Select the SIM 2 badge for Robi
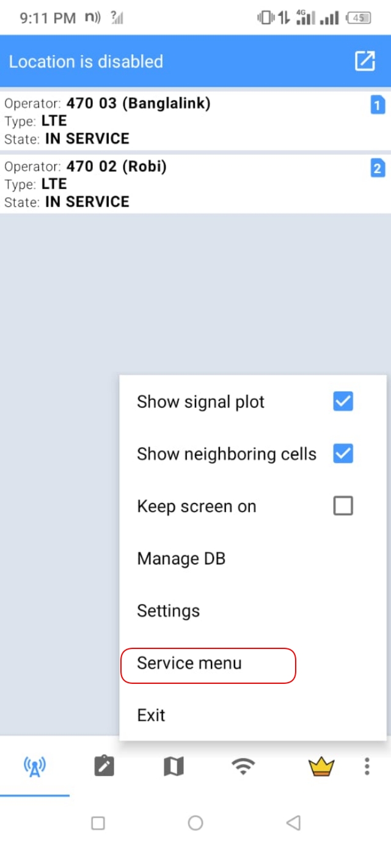Screen dimensions: 391x849 378,168
